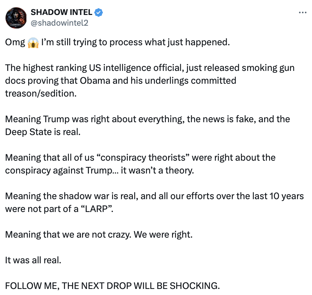Image resolution: width=312 pixels, height=295 pixels.
Task: Open the SHADOW INTEL display name link
Action: coord(62,12)
